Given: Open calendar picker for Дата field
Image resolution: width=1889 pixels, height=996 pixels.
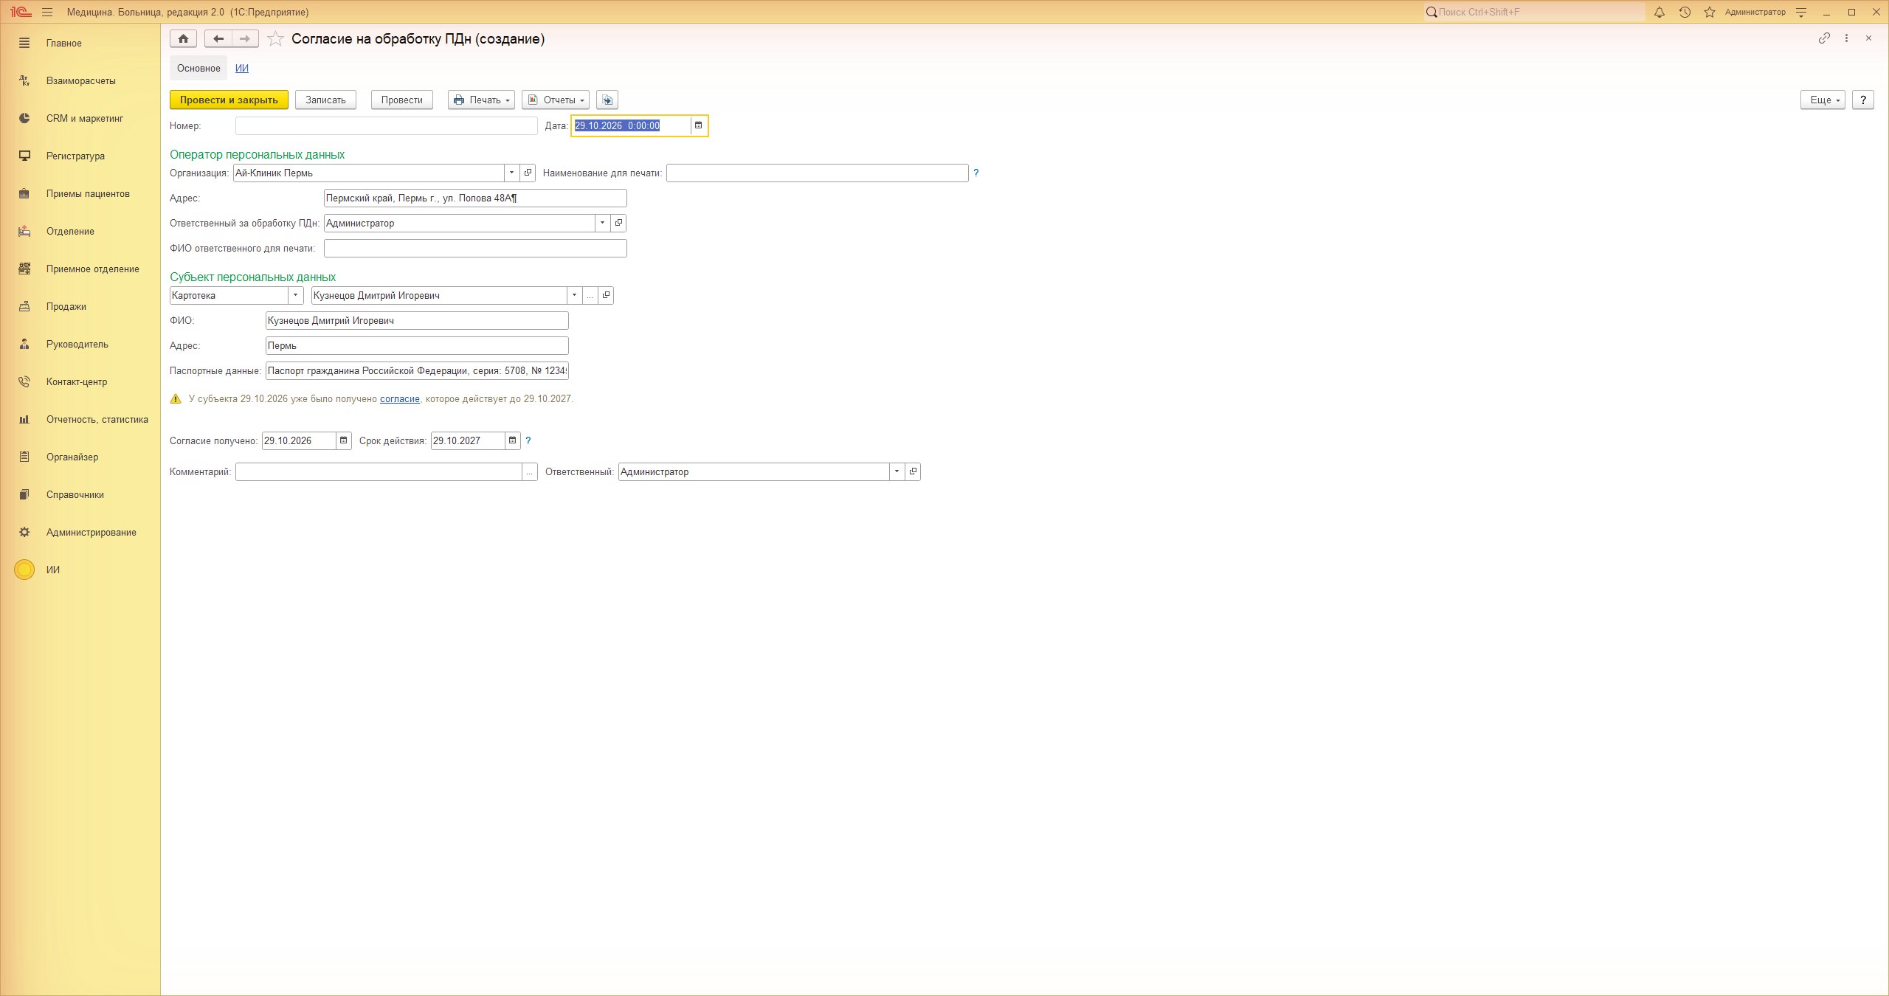Looking at the screenshot, I should coord(698,125).
